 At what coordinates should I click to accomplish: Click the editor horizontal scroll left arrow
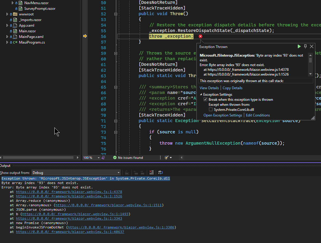(181, 158)
